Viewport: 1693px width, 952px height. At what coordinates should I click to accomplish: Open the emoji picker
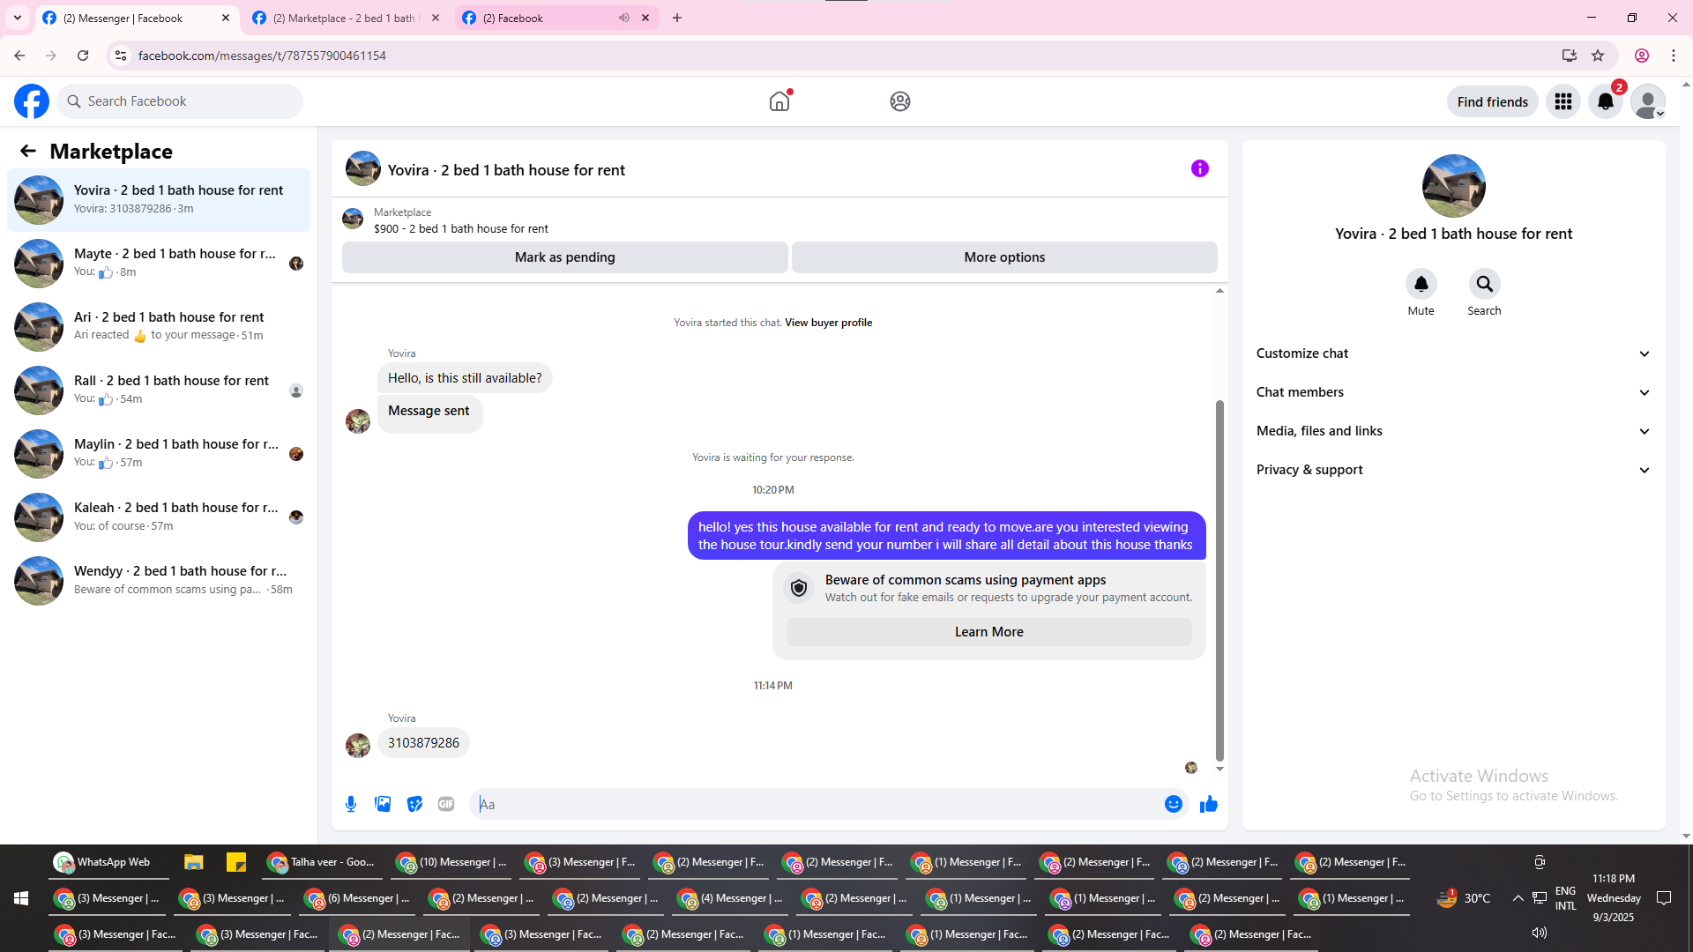coord(1174,804)
